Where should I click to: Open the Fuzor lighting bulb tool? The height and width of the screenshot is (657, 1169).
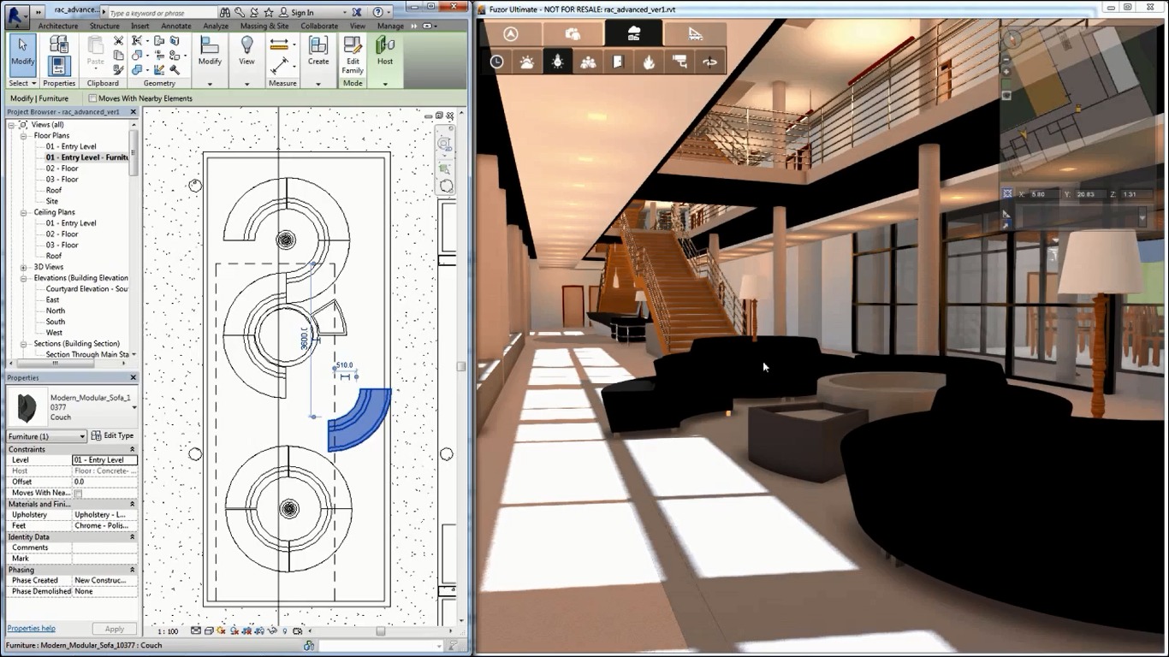coord(557,62)
